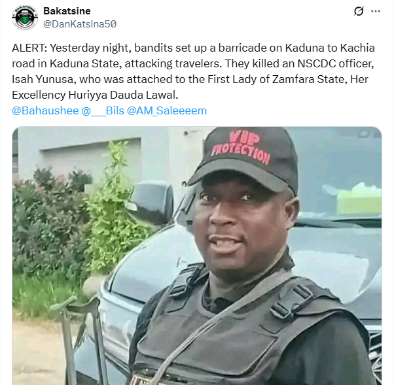
Task: Open tweet image showing the black vest
Action: 197,256
